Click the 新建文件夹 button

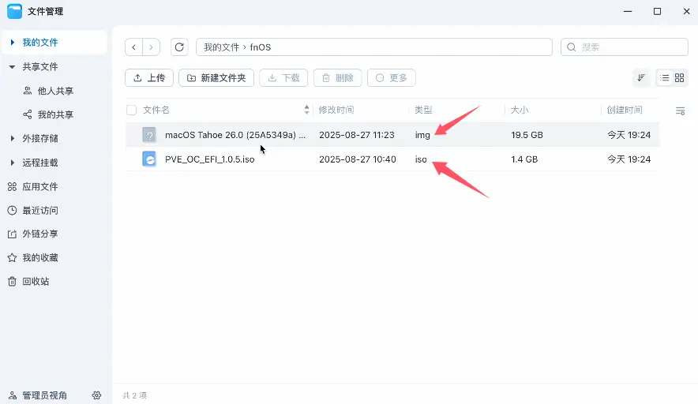coord(216,78)
